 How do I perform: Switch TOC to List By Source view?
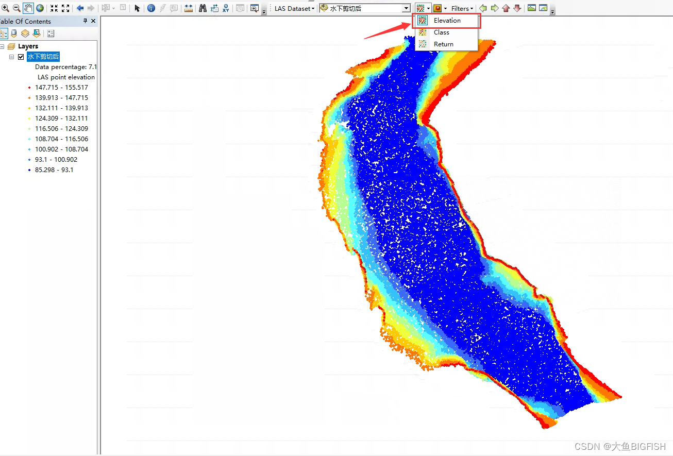point(14,33)
